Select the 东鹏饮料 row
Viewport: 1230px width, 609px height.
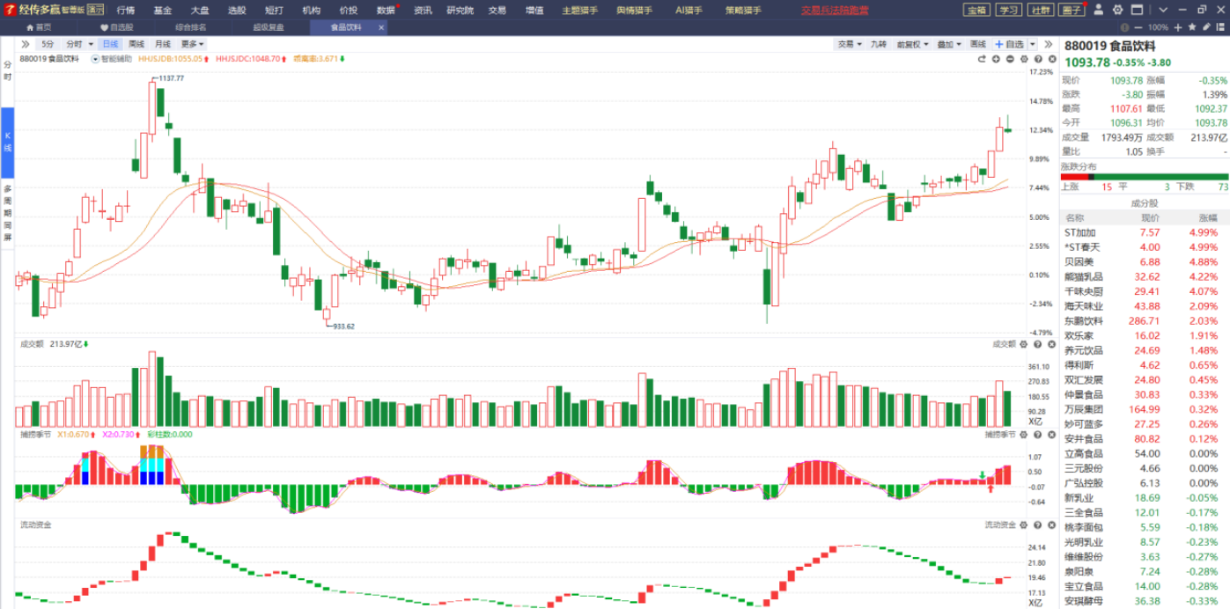pyautogui.click(x=1145, y=321)
